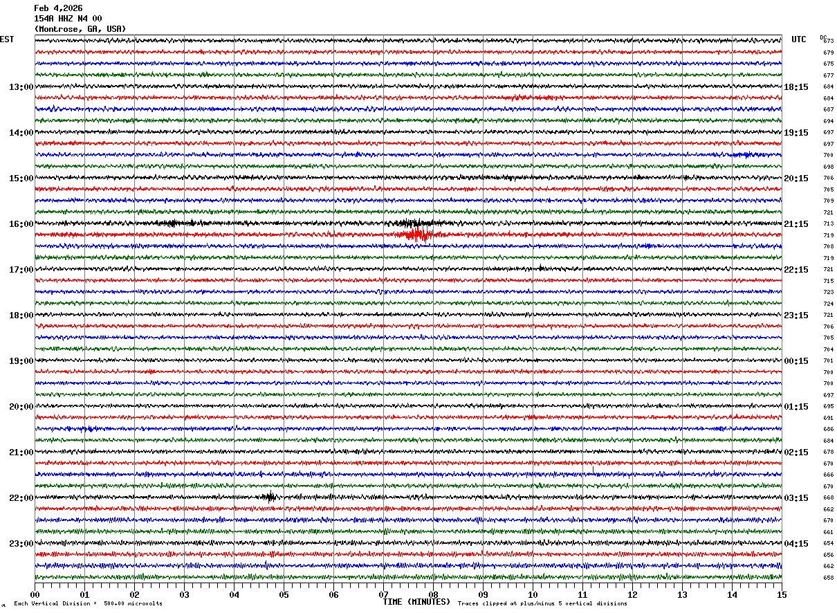Click minute tick label 12 on time axis
This screenshot has height=613, width=837.
pos(632,594)
